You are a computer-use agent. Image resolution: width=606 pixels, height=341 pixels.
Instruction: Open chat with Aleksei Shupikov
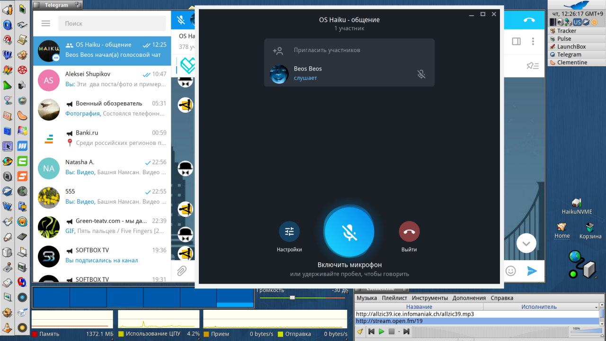click(x=102, y=81)
